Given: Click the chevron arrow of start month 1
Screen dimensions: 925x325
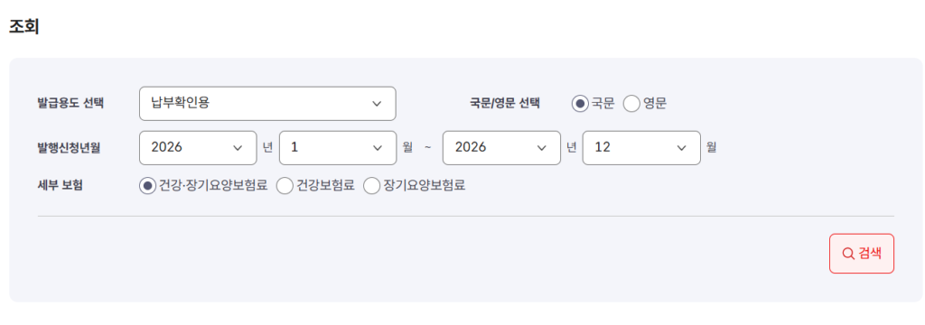Looking at the screenshot, I should pos(378,147).
